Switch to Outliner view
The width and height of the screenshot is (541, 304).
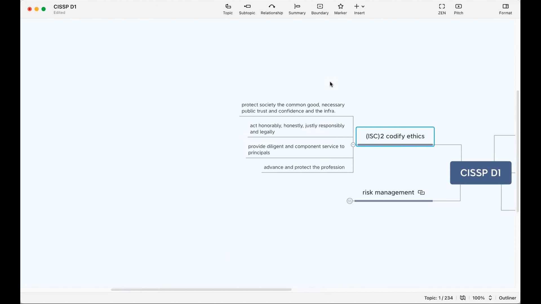point(507,298)
